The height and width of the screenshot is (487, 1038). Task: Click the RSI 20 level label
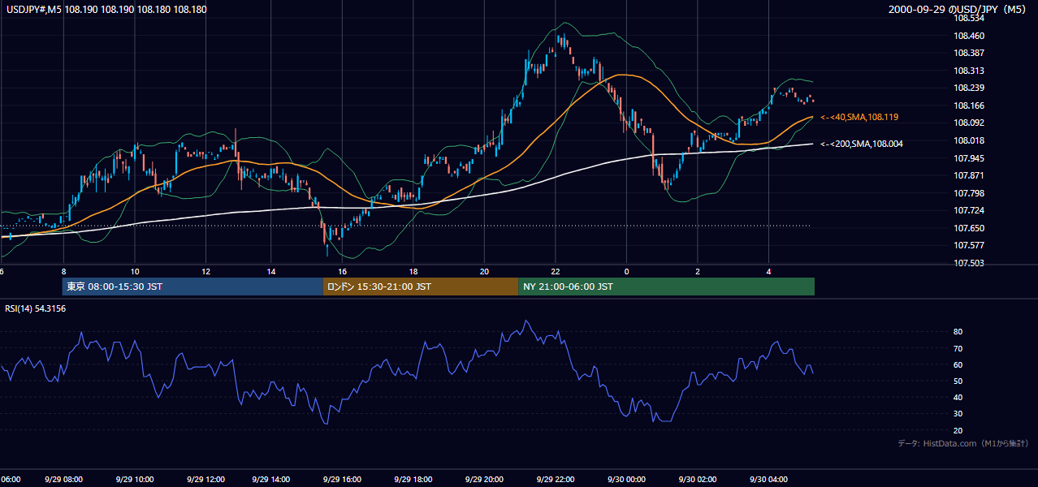tap(958, 430)
